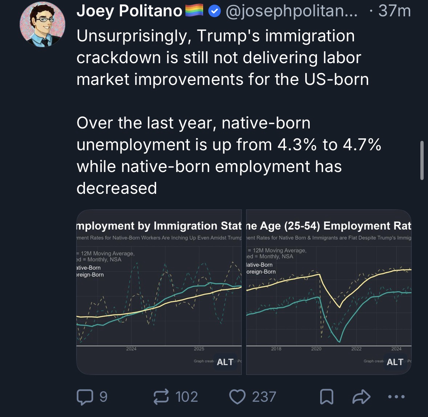Image resolution: width=428 pixels, height=417 pixels.
Task: Click the repost arrows icon
Action: (162, 397)
